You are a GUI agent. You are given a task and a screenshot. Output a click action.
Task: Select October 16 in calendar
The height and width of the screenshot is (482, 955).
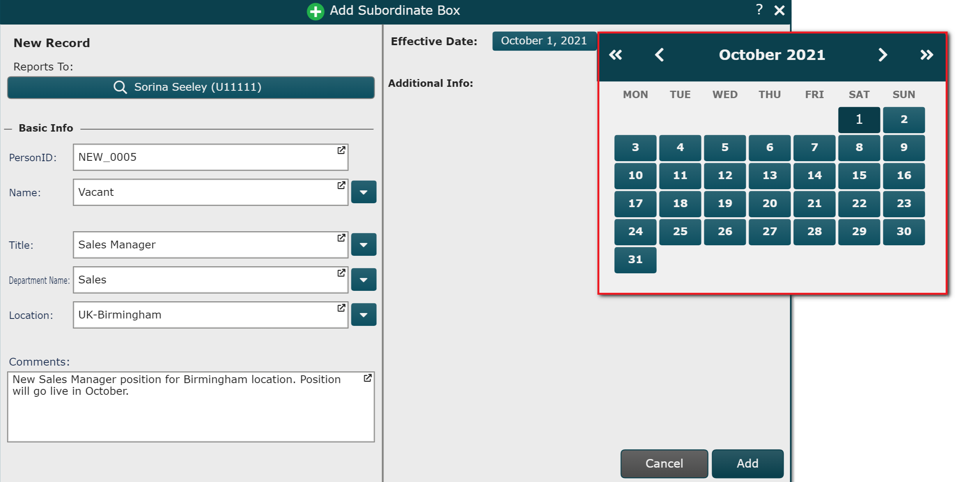click(904, 176)
